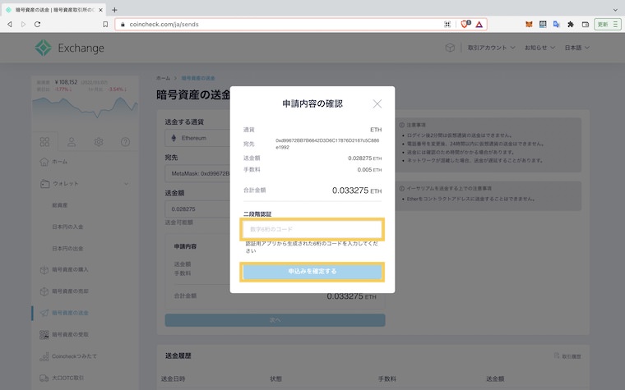Click the Coincheck Exchange logo
625x390 pixels.
(70, 48)
